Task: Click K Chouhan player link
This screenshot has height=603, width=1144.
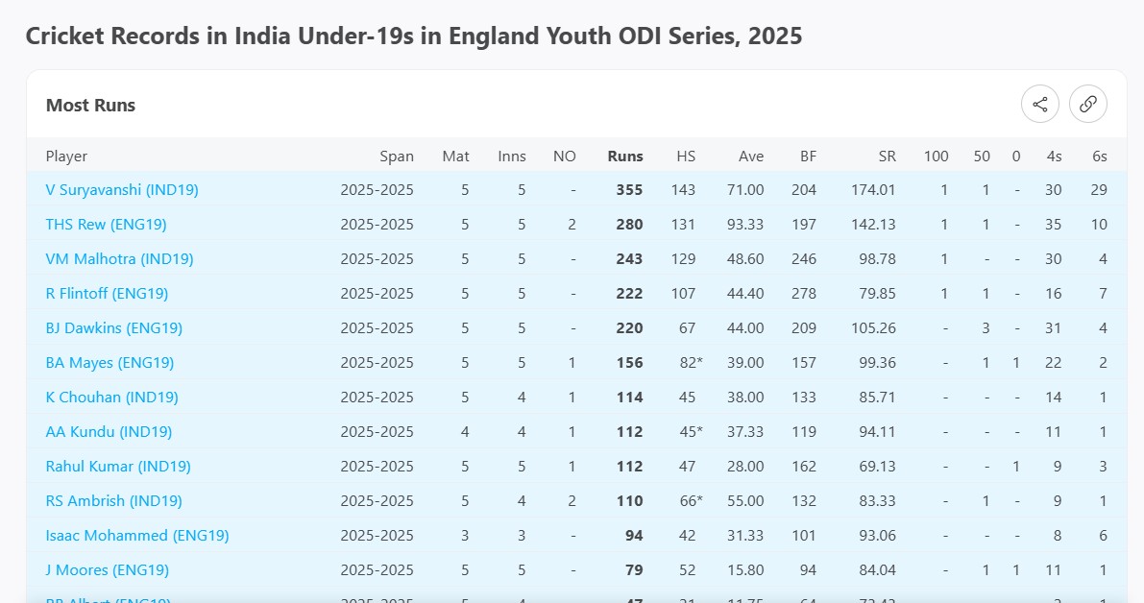Action: [111, 398]
